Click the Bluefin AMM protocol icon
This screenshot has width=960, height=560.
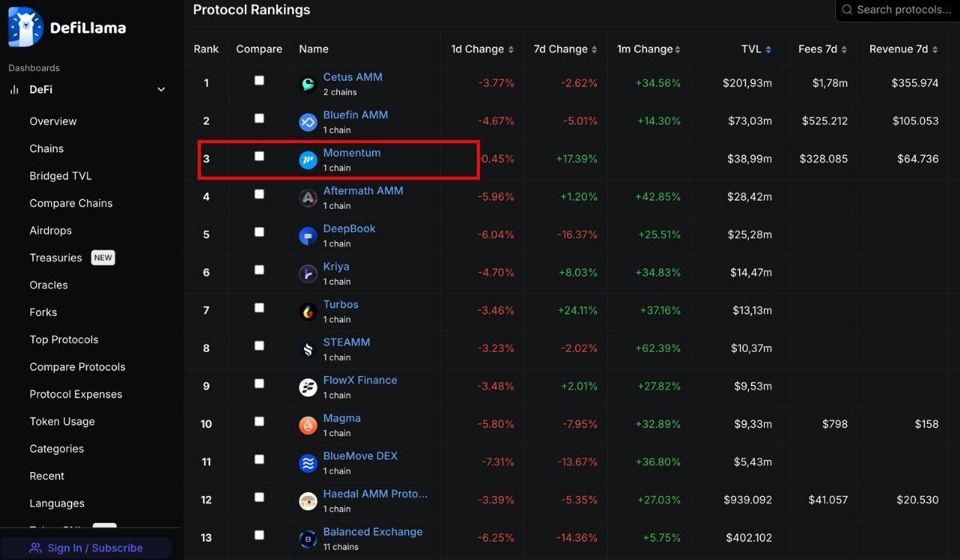click(x=308, y=122)
